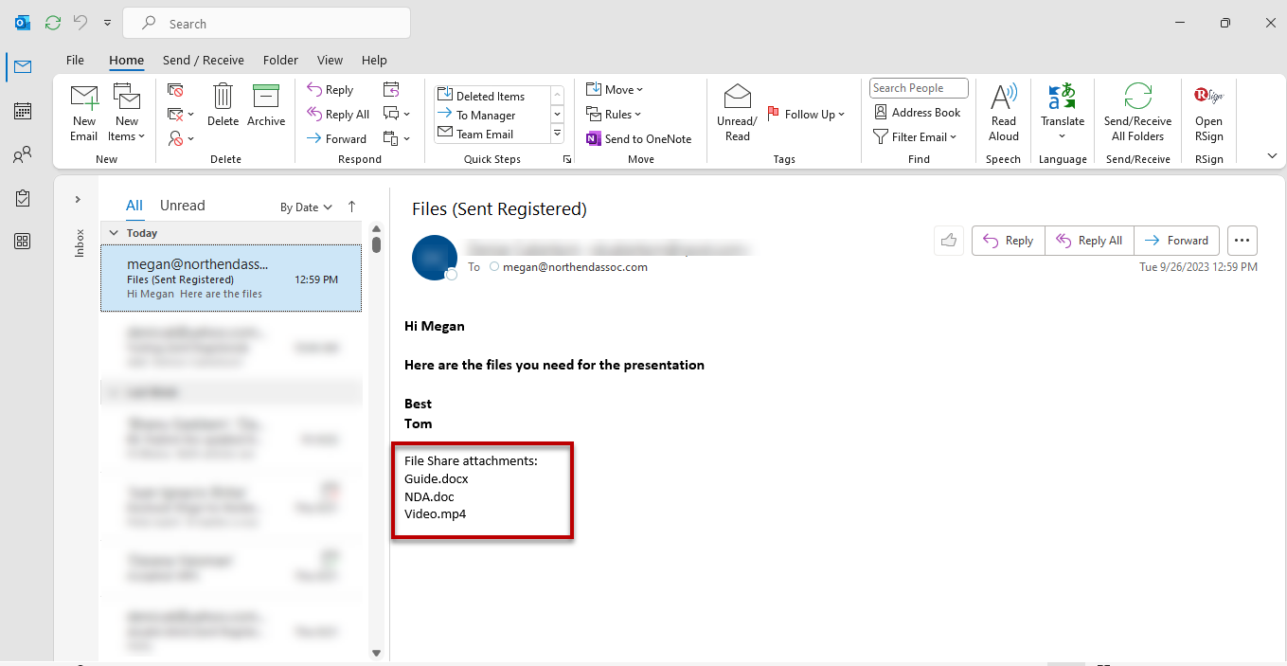The image size is (1287, 666).
Task: Click the Open RSign icon
Action: click(1208, 97)
